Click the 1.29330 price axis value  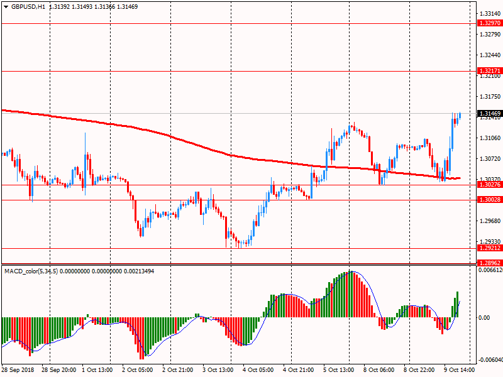490,241
